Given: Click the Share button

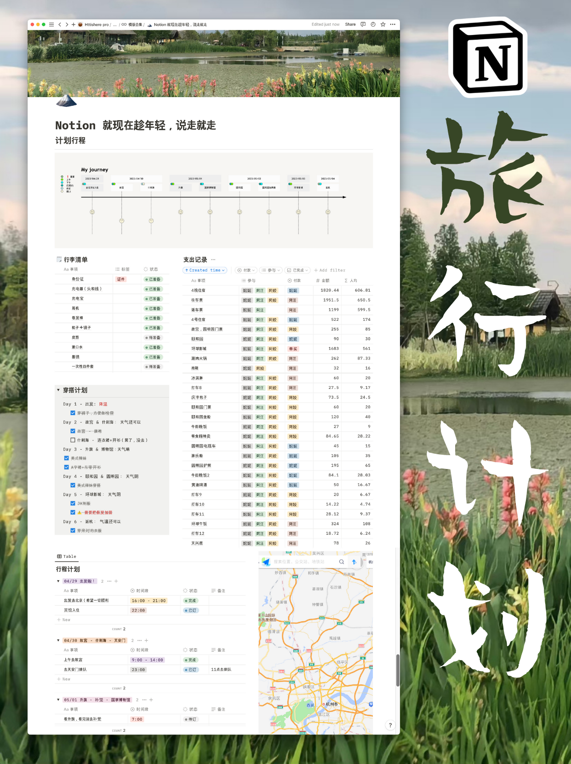Looking at the screenshot, I should (350, 24).
